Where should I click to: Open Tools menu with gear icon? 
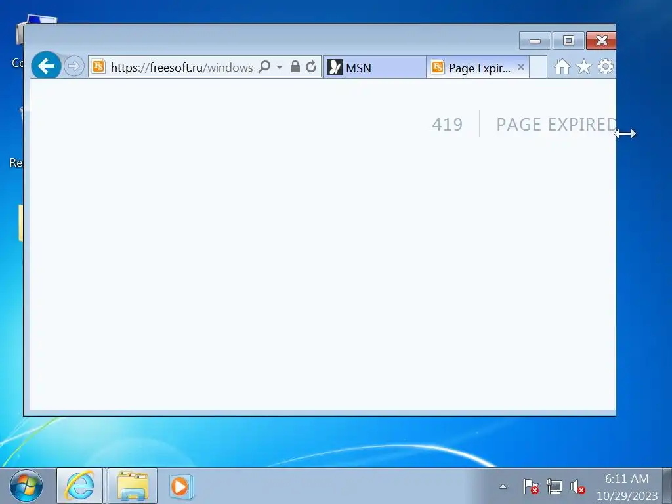[605, 66]
